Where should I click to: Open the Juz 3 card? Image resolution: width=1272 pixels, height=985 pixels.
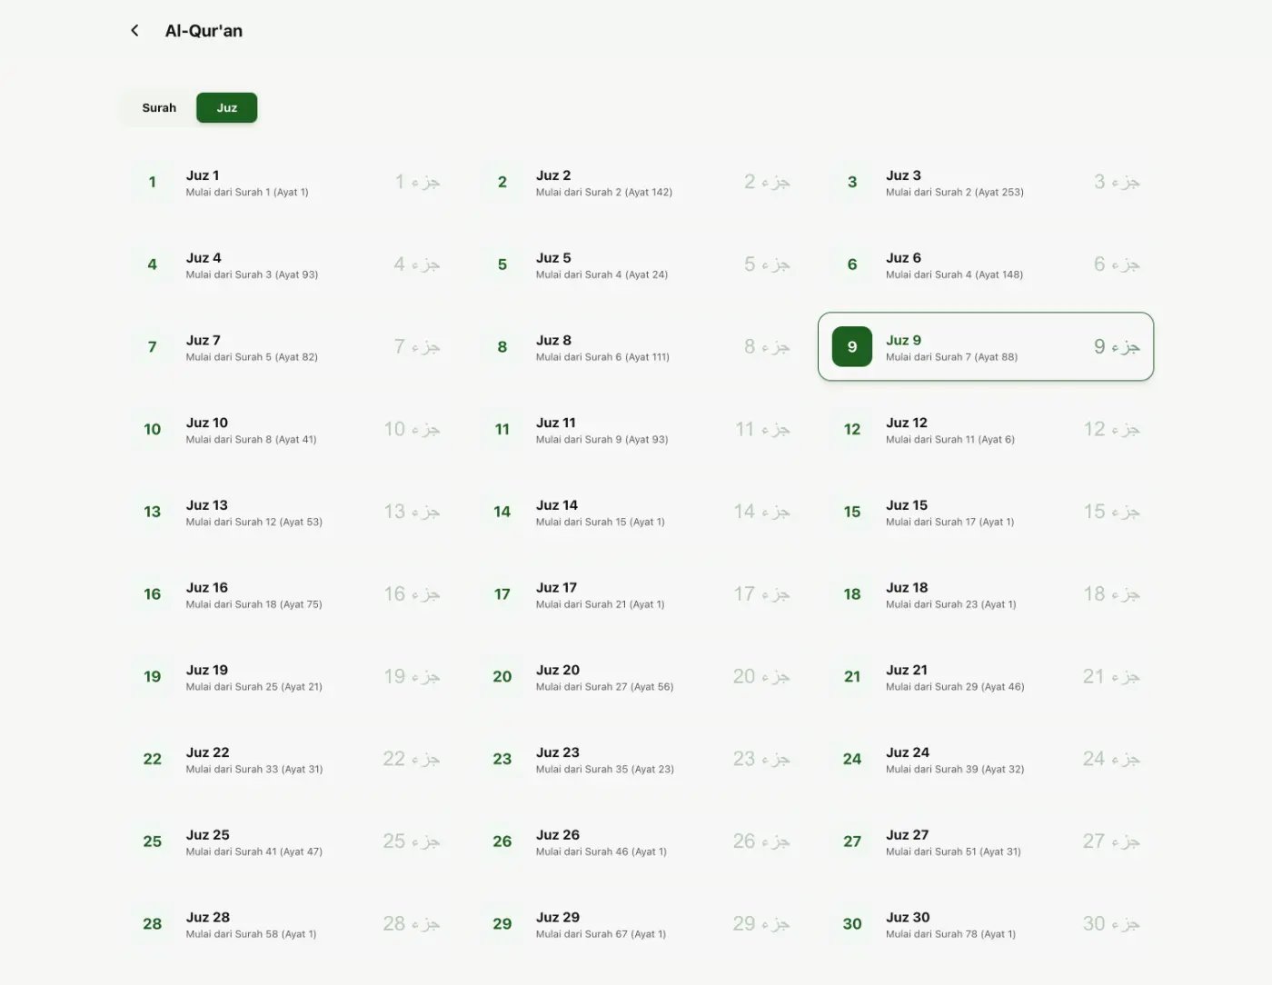pos(986,183)
